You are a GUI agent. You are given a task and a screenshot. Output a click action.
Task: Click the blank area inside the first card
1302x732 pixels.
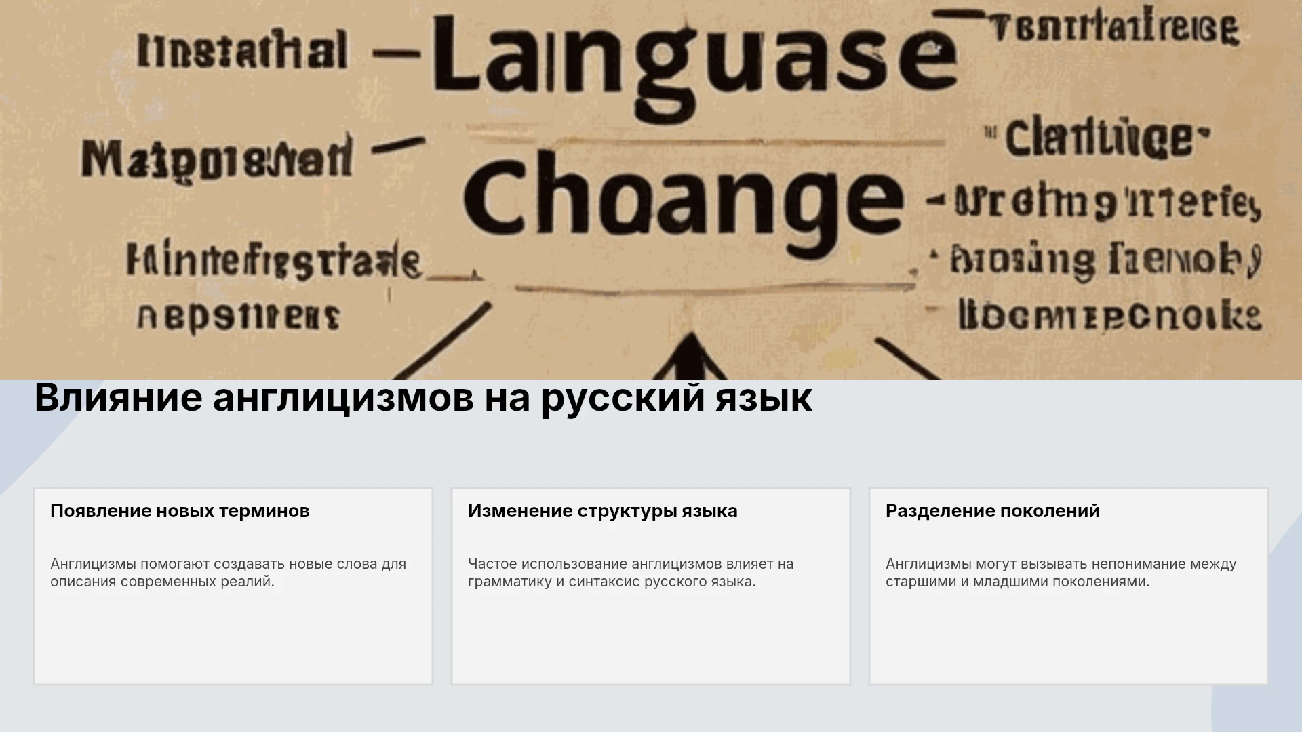[x=233, y=637]
